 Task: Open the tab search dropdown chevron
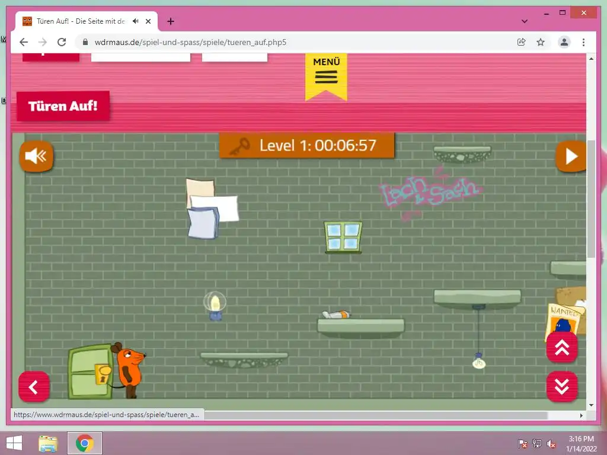click(x=525, y=21)
